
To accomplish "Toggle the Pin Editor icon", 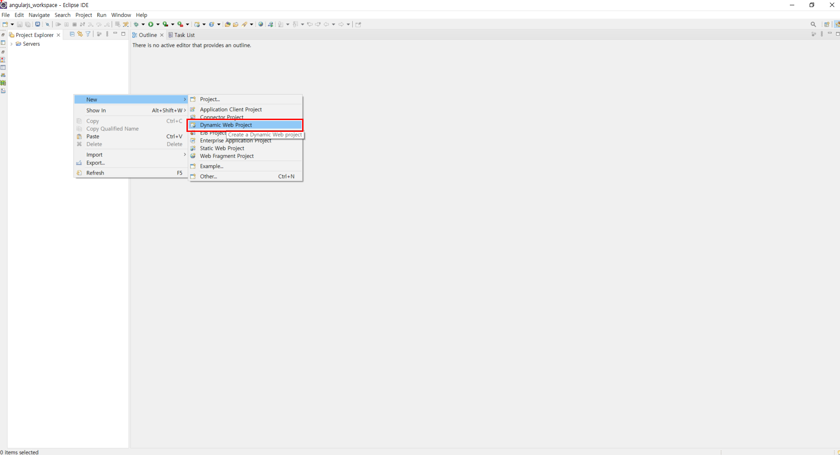I will click(x=358, y=24).
